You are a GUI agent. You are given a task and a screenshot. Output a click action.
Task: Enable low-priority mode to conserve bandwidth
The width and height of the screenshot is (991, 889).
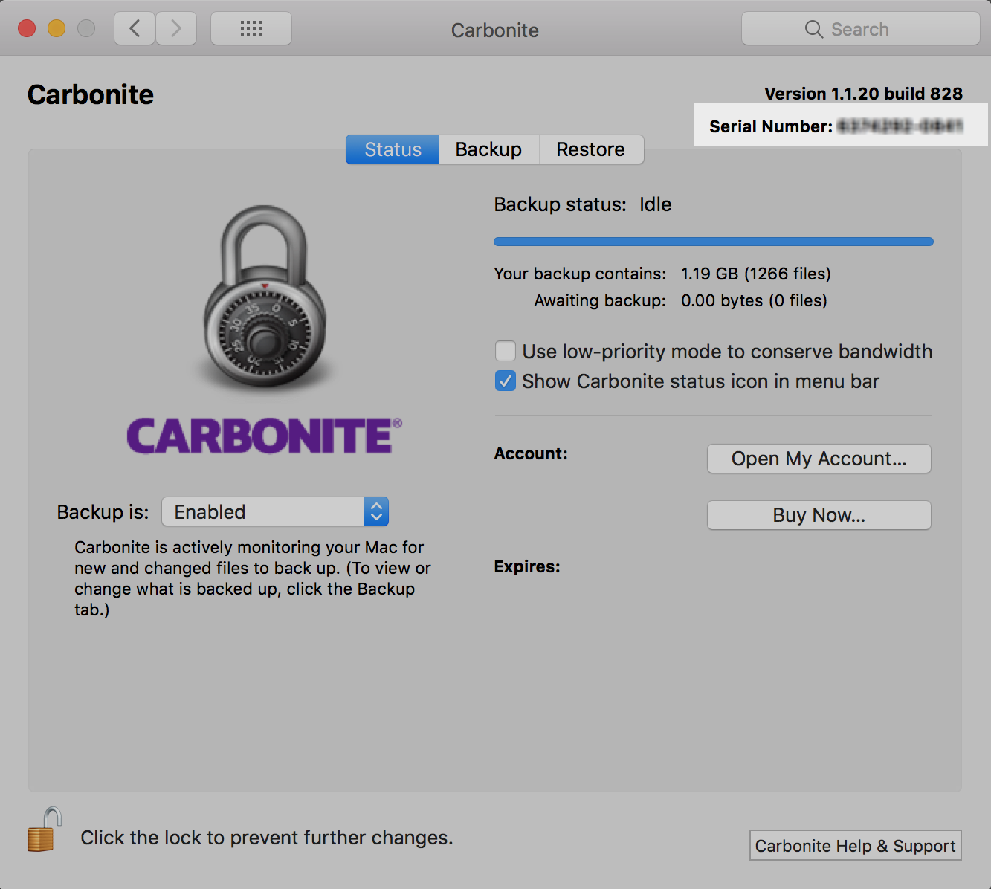506,351
